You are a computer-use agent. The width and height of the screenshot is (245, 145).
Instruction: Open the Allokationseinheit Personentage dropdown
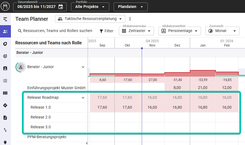pos(179,31)
